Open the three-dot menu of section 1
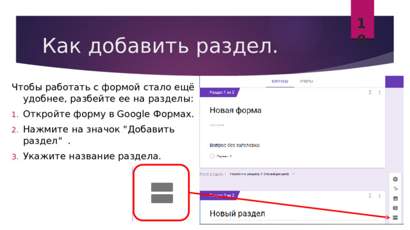Viewport: 410px width, 230px height. [x=380, y=92]
